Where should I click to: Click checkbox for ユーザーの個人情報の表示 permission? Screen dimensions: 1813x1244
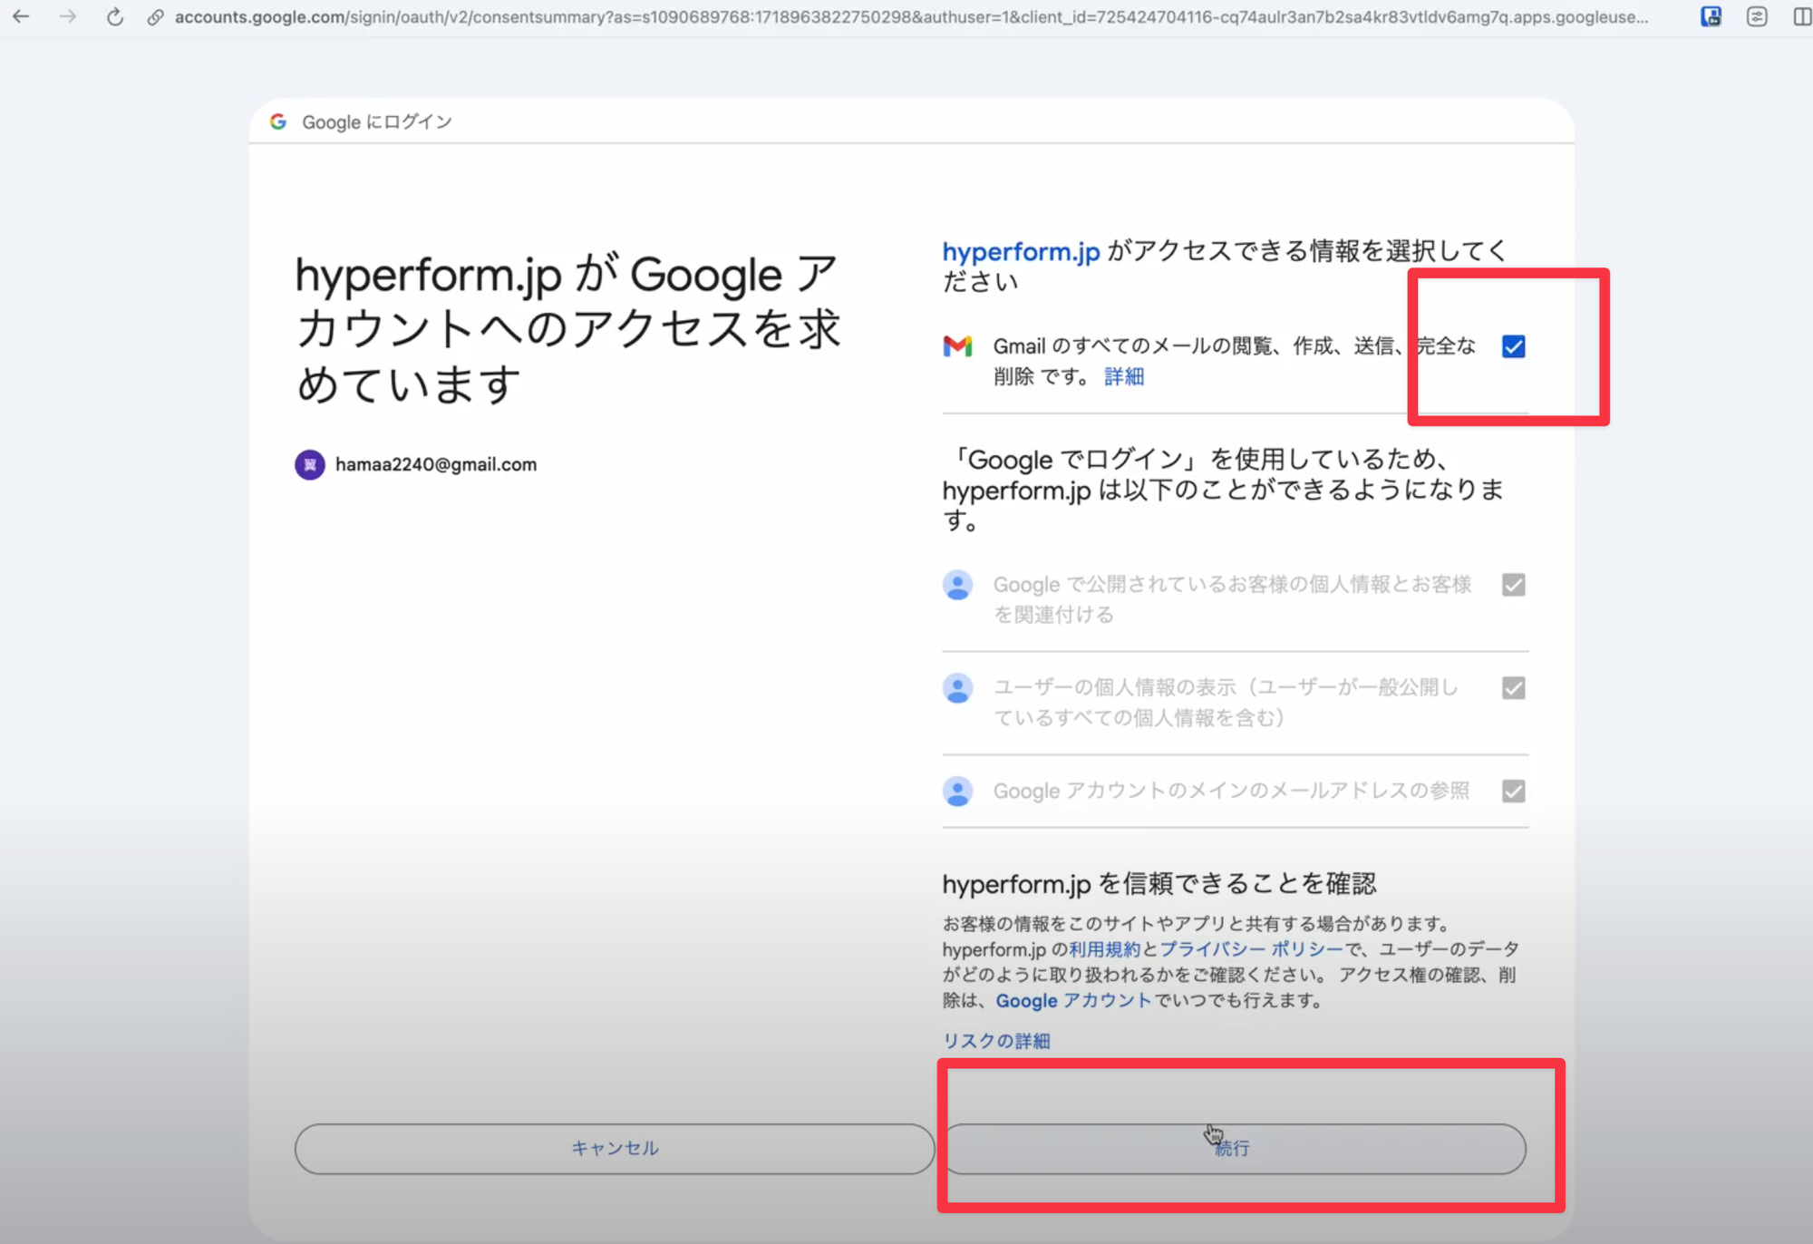click(1513, 688)
